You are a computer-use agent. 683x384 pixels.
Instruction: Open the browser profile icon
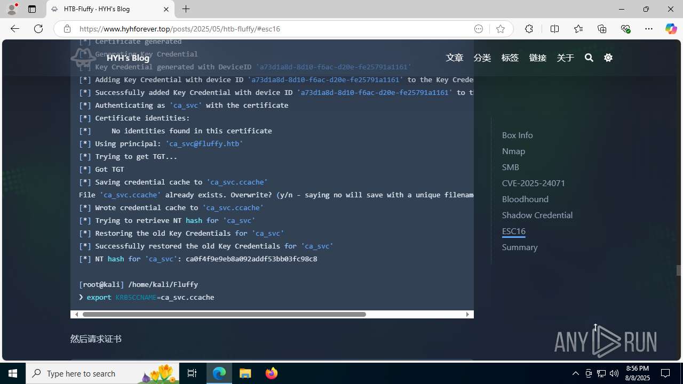(12, 9)
